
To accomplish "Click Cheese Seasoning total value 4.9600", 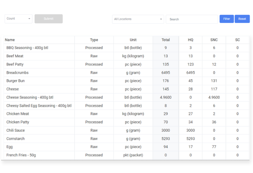I will tap(166, 98).
